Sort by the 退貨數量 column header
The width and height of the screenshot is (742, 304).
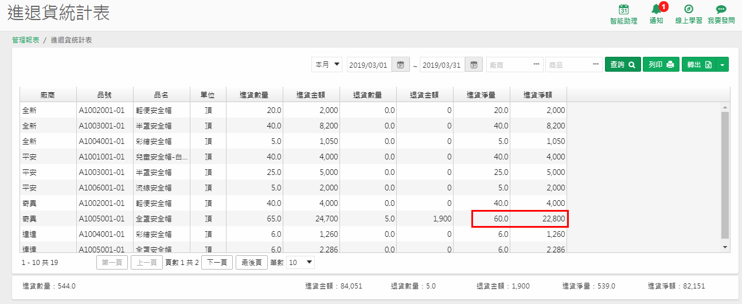pyautogui.click(x=368, y=95)
